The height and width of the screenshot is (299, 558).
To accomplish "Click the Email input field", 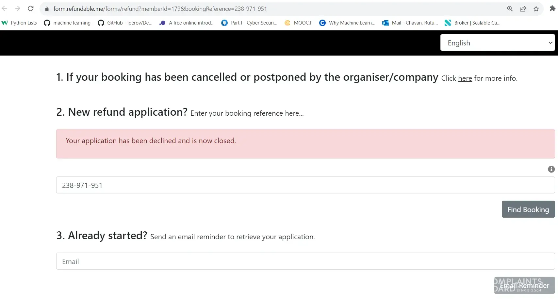I will coord(305,261).
